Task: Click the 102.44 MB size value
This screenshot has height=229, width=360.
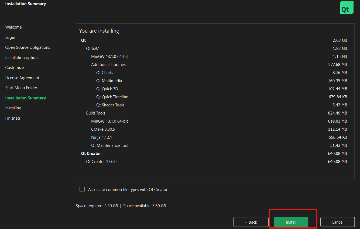Action: click(338, 89)
